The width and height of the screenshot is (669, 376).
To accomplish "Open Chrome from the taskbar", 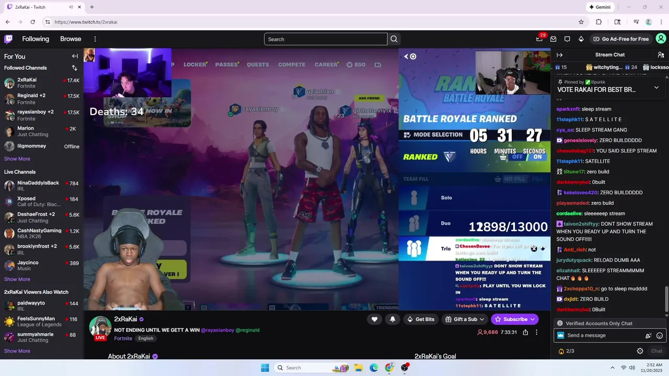I will (x=389, y=368).
